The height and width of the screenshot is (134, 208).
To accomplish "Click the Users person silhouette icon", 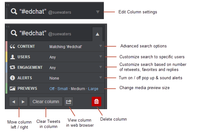I will coord(13,57).
